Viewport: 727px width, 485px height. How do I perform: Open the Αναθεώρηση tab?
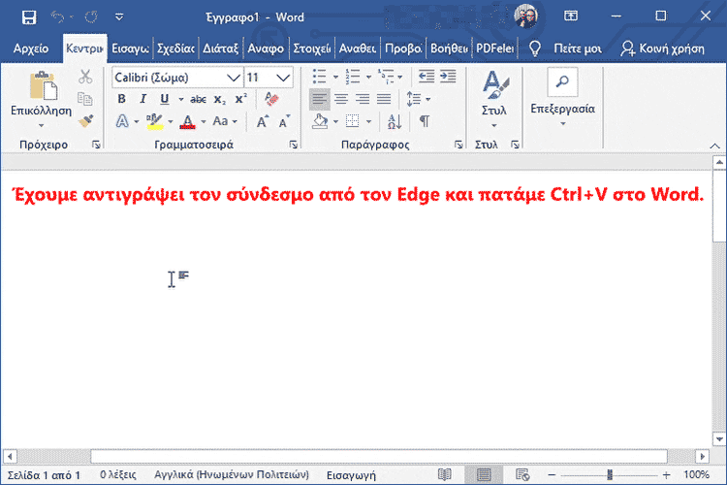(357, 48)
